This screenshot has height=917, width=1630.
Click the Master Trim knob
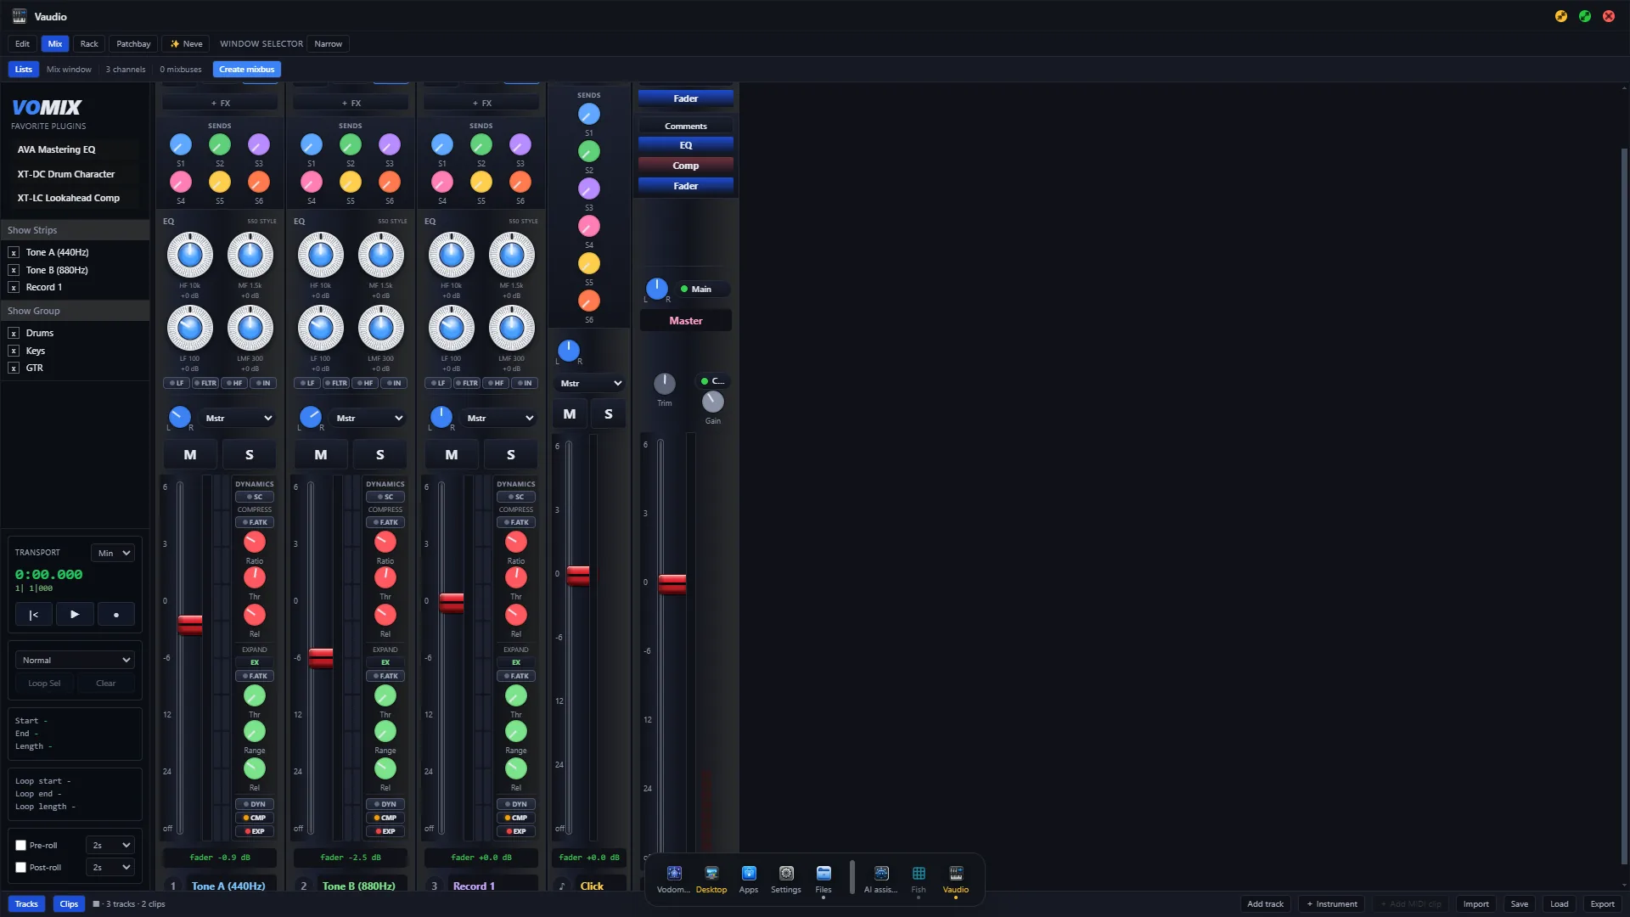[x=664, y=384]
